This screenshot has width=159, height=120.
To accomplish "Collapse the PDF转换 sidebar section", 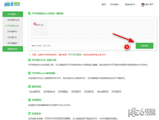I will click(13, 14).
